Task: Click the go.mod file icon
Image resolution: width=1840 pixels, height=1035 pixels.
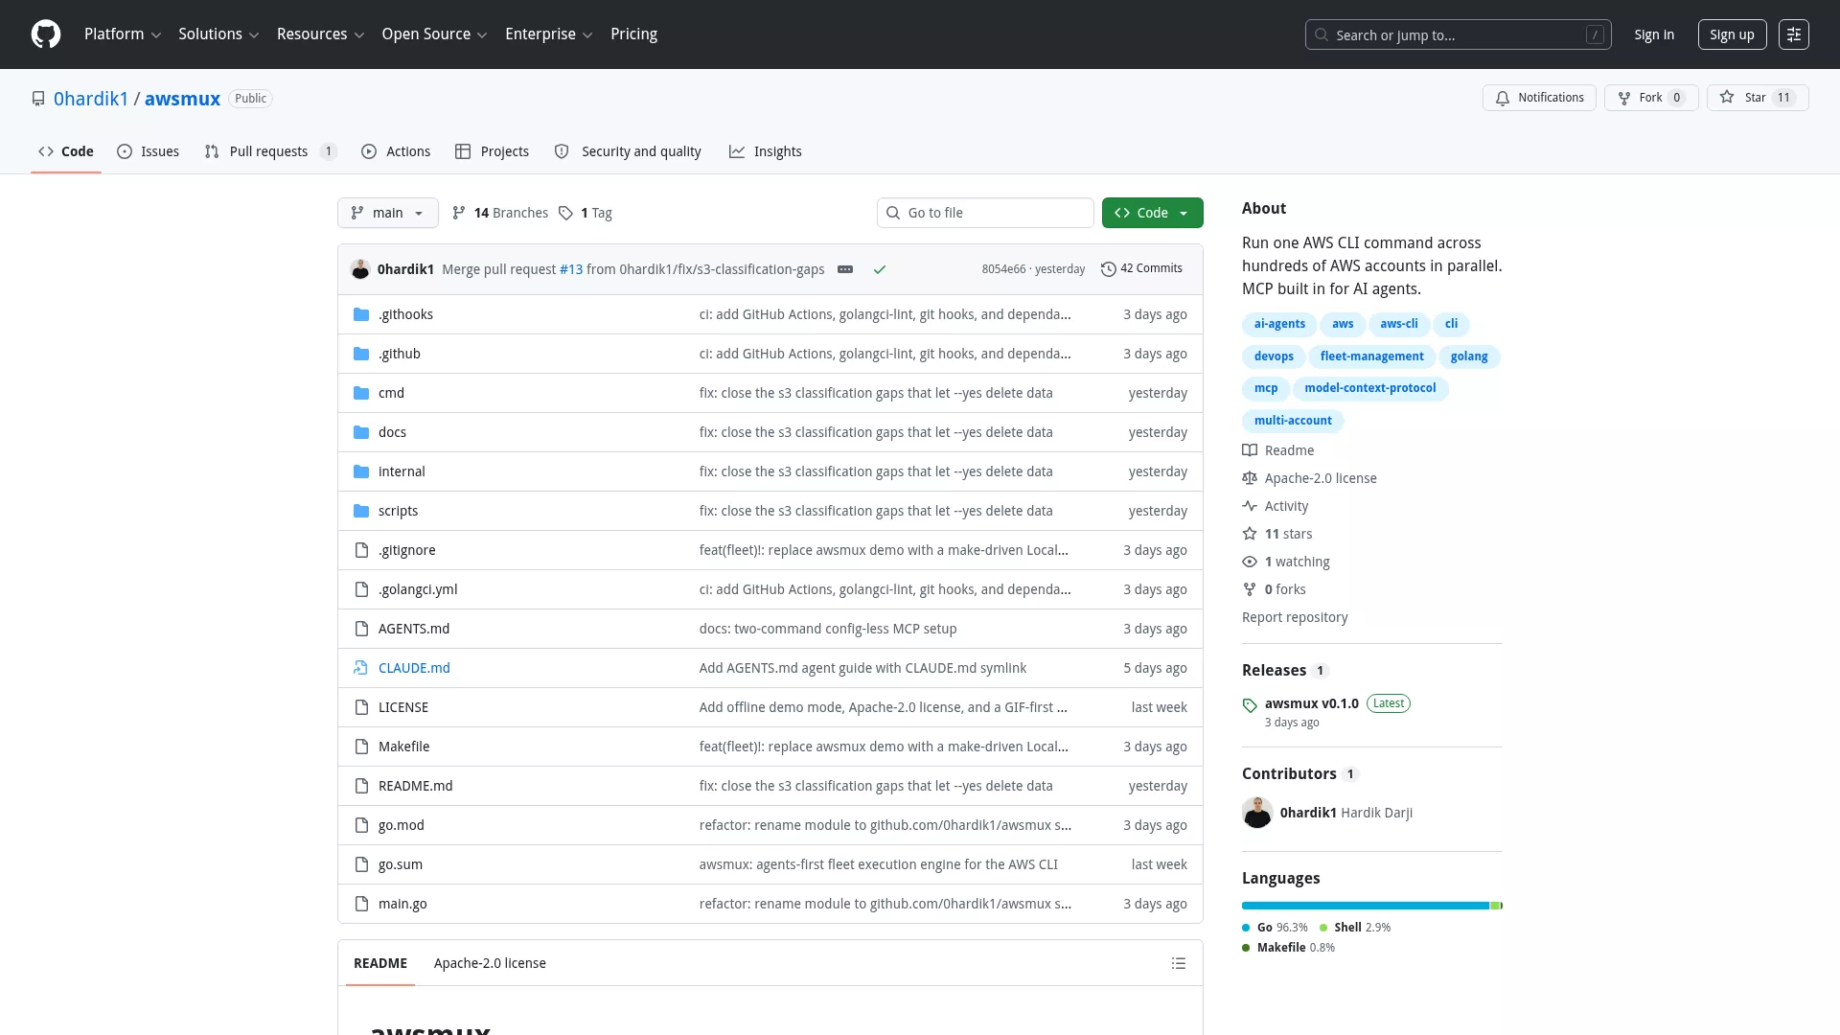Action: (361, 825)
